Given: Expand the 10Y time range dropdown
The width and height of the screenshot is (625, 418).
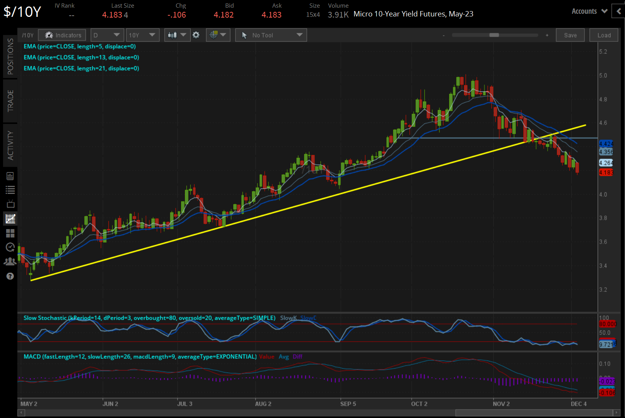Looking at the screenshot, I should point(142,35).
